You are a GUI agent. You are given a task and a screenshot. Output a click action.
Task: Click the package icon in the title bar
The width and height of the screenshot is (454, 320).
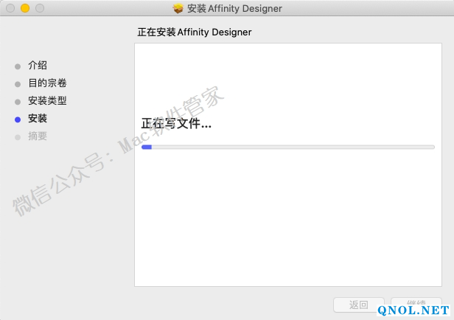[x=178, y=9]
